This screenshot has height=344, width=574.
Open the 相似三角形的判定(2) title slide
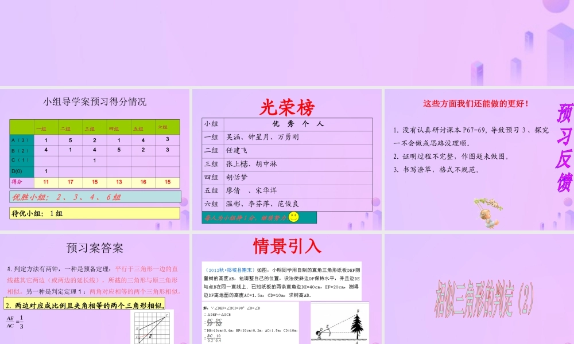click(x=479, y=289)
